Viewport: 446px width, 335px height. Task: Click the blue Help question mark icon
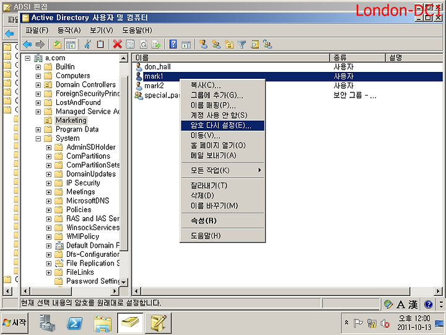click(173, 44)
